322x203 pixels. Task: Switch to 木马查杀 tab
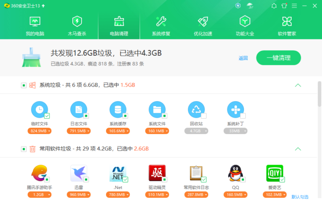[x=77, y=26]
